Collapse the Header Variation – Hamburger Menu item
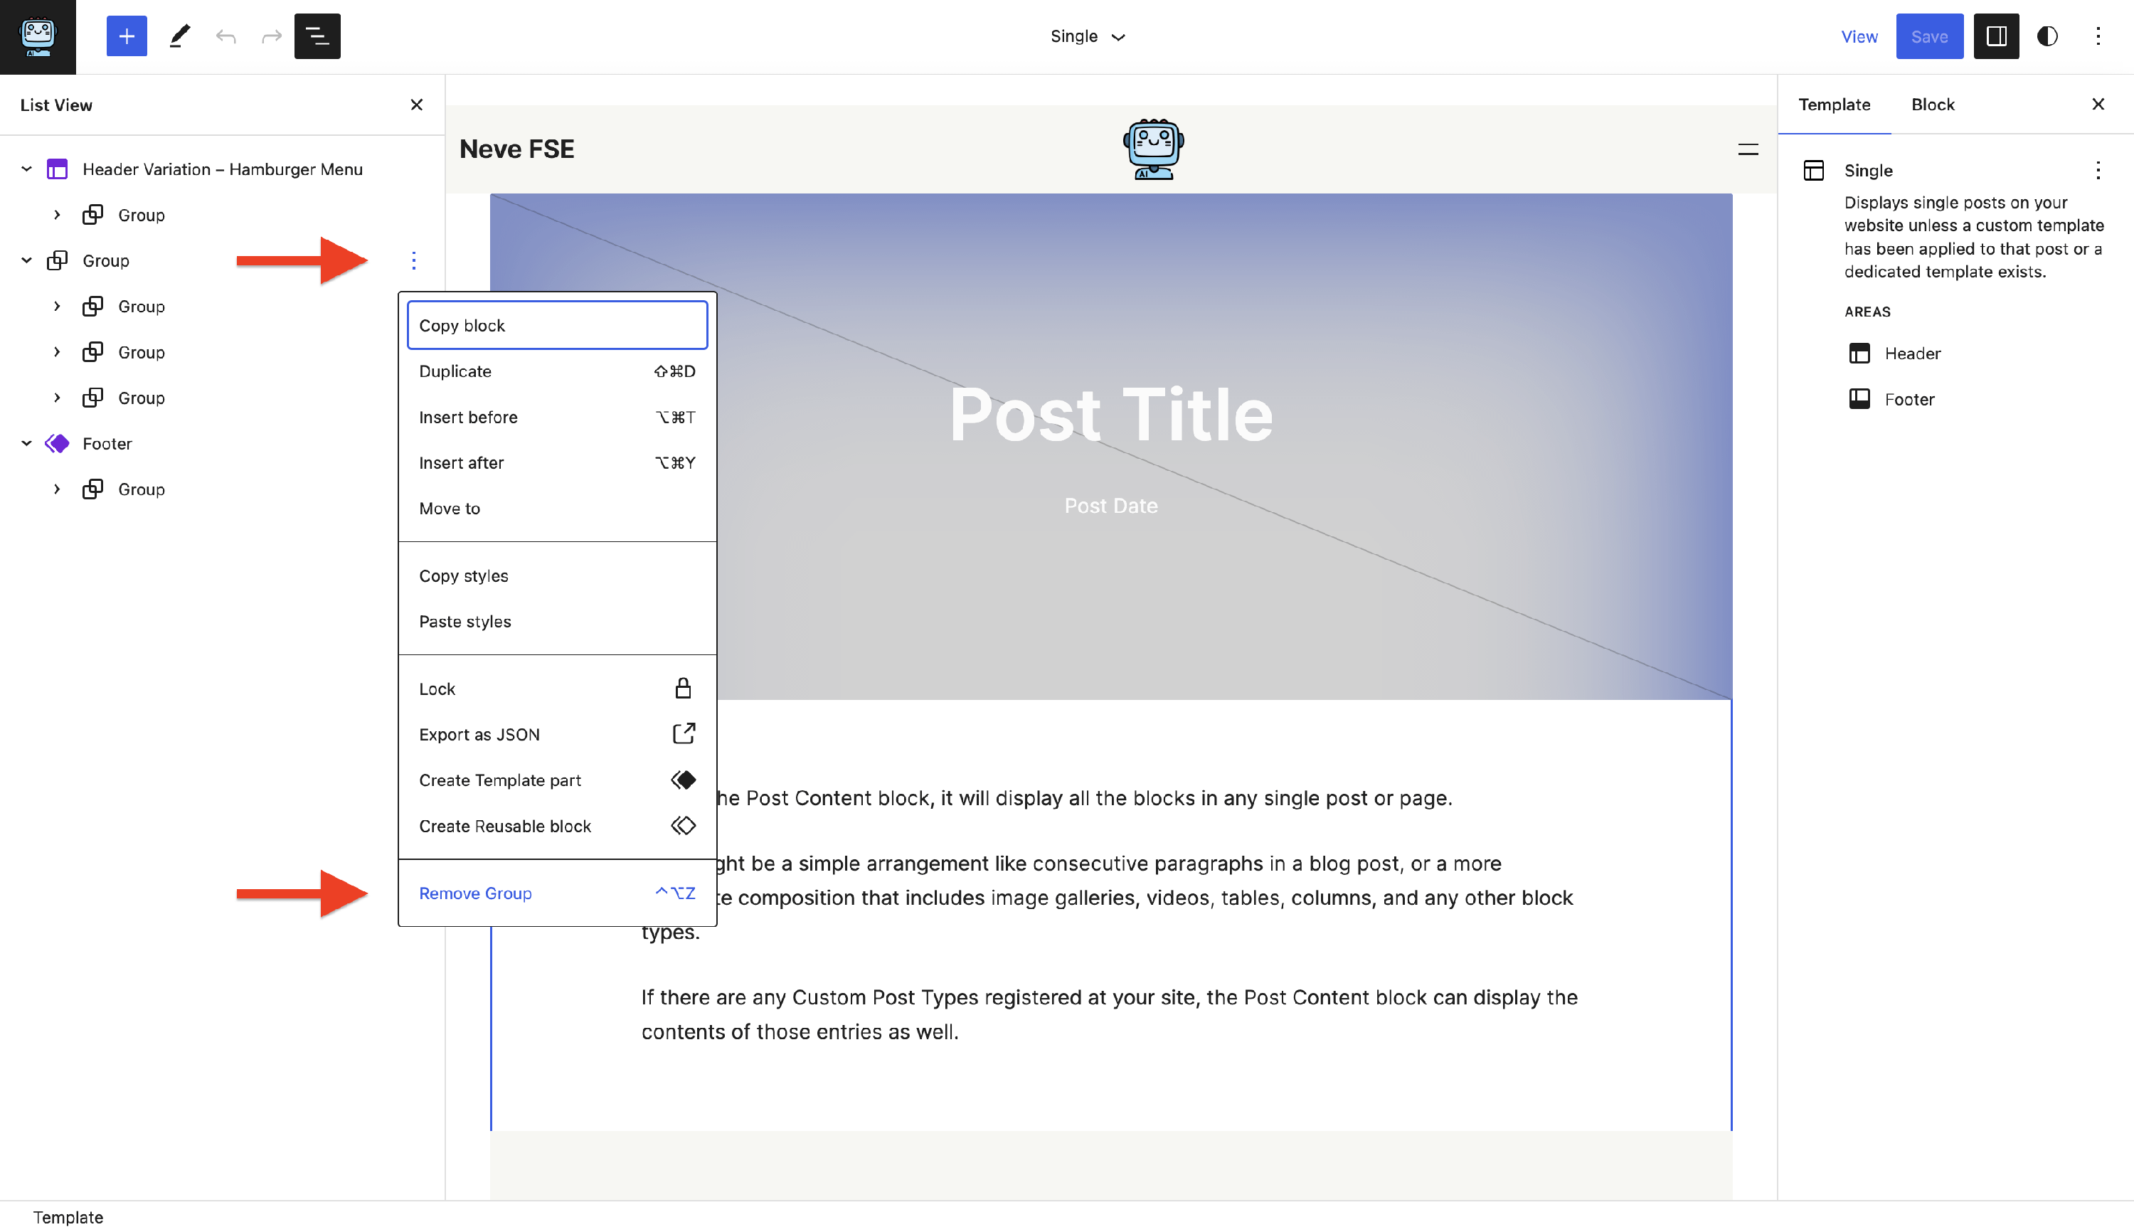 pyautogui.click(x=27, y=169)
